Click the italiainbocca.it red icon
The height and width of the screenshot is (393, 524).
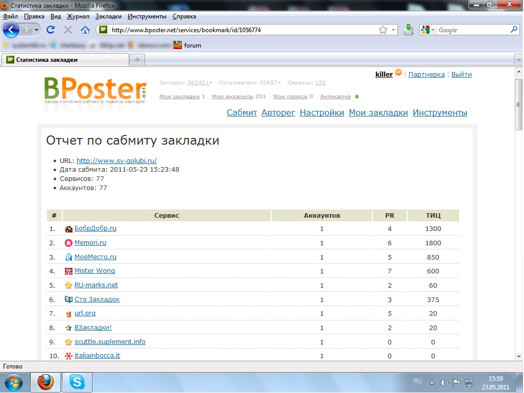(x=68, y=356)
